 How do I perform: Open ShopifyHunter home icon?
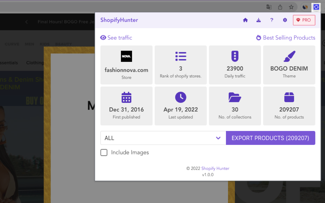point(245,20)
